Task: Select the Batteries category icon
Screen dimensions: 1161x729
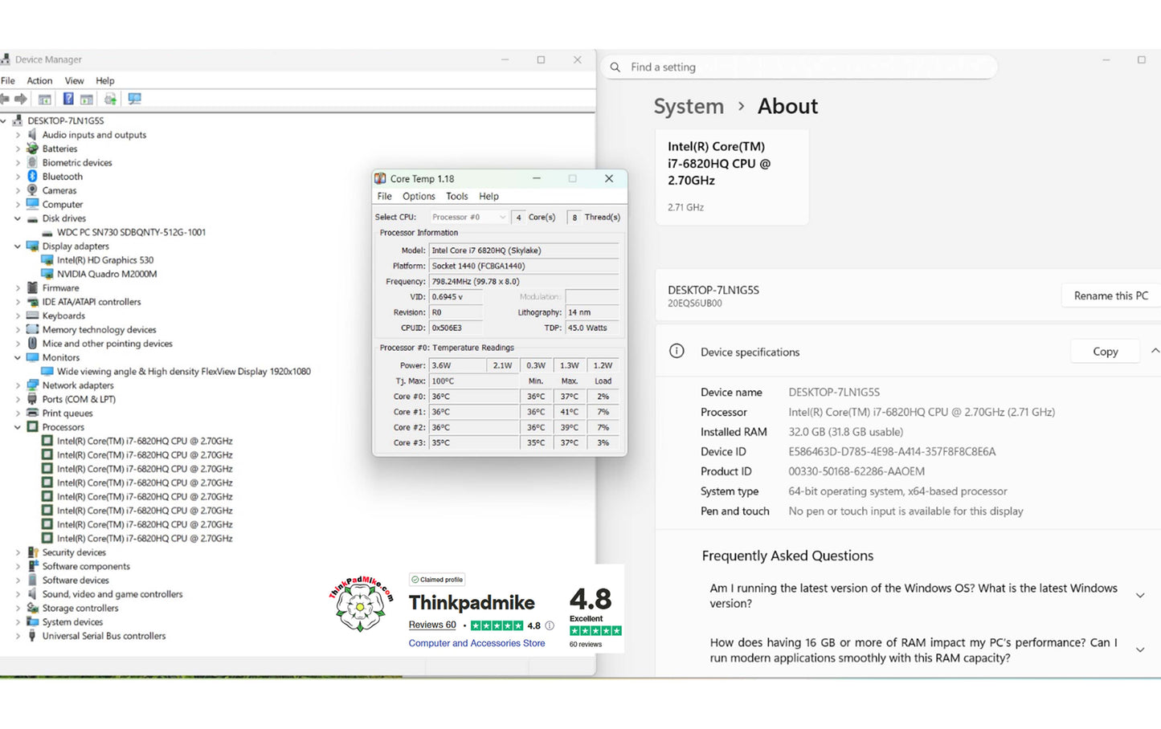Action: point(32,149)
